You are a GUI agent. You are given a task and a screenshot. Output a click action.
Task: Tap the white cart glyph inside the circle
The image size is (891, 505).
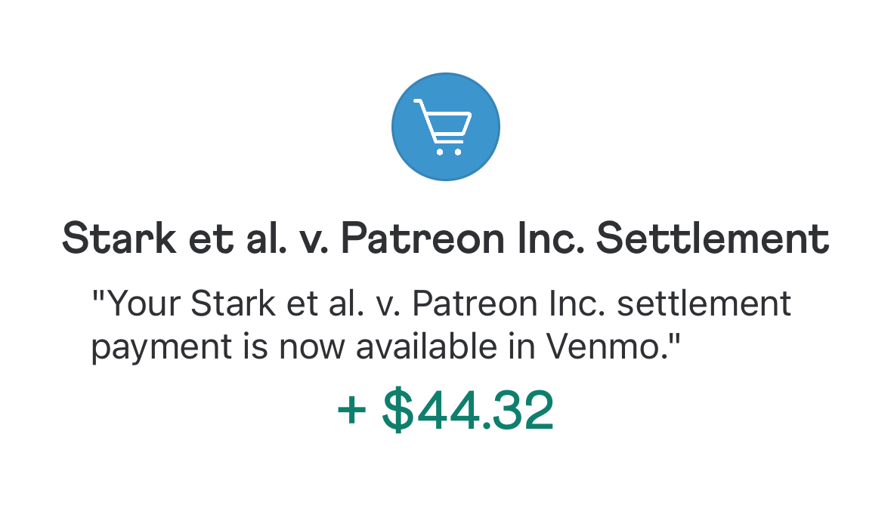(444, 127)
